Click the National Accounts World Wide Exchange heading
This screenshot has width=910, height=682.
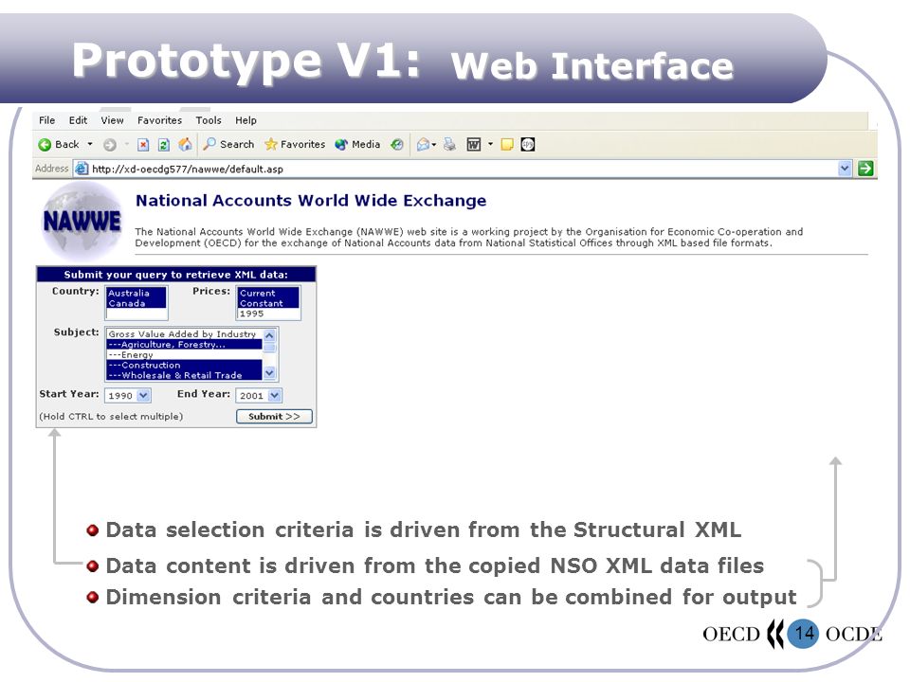311,201
